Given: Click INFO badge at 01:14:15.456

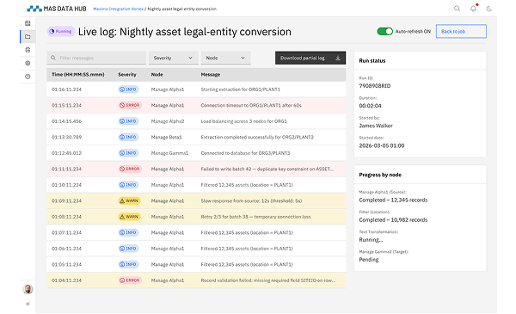Looking at the screenshot, I should point(128,121).
